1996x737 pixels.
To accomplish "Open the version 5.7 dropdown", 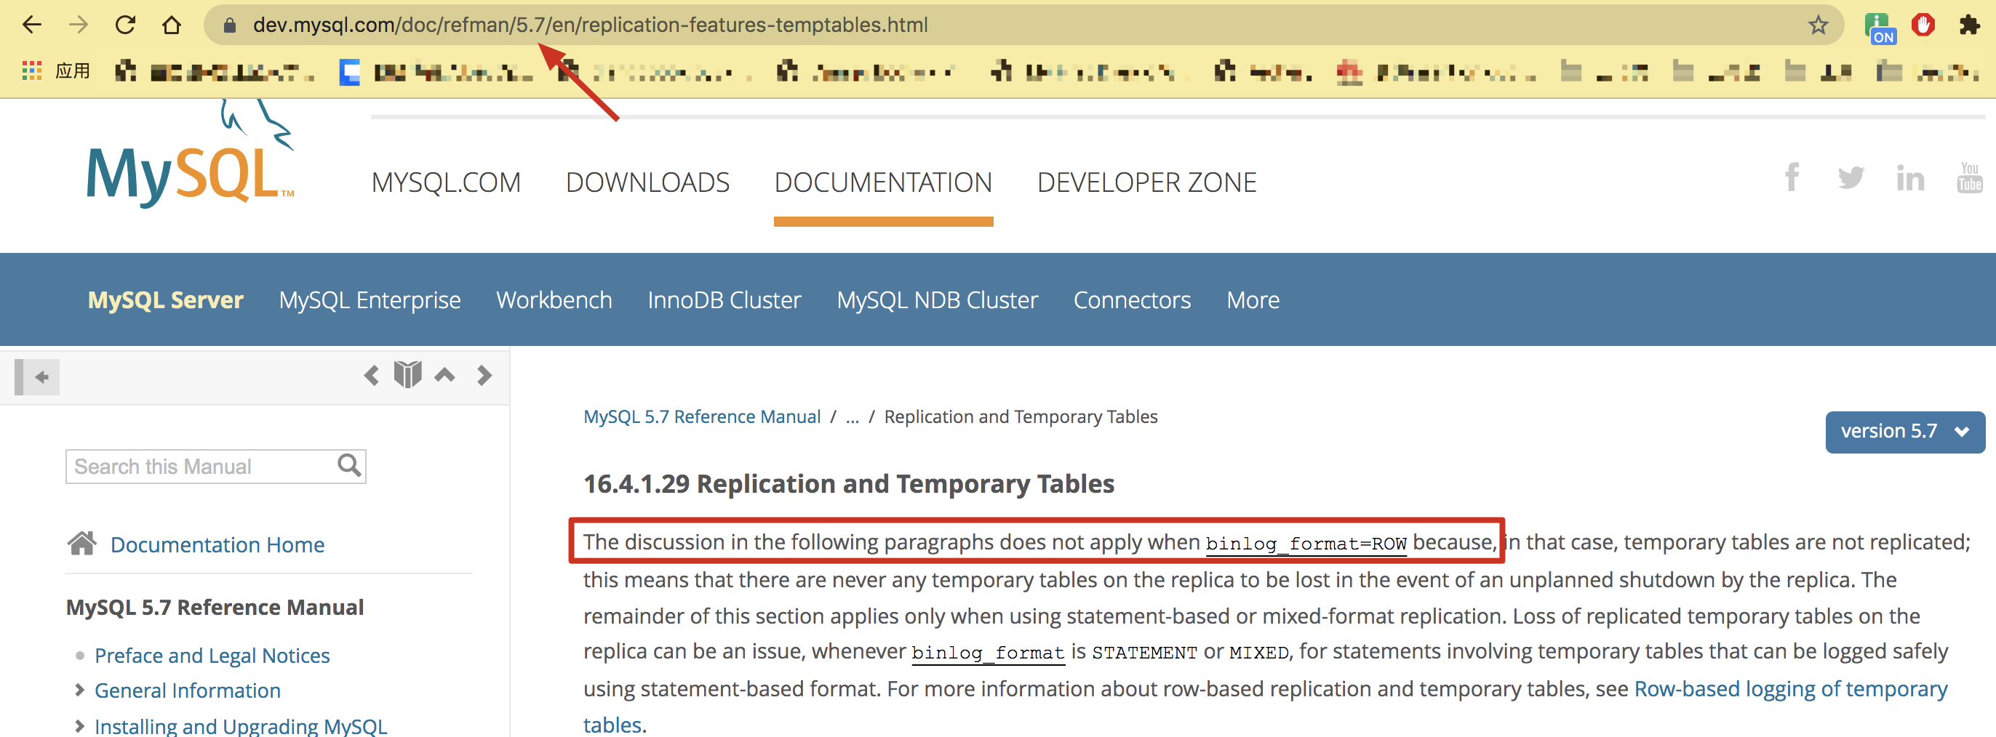I will [x=1904, y=432].
